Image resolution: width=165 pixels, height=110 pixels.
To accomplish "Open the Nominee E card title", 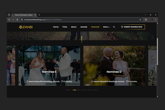I will pos(49,72).
